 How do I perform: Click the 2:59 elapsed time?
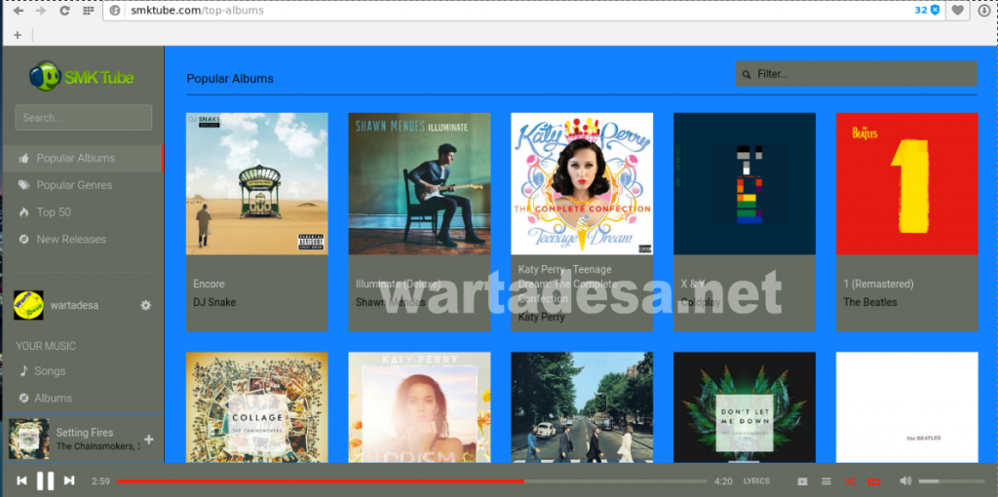click(100, 481)
